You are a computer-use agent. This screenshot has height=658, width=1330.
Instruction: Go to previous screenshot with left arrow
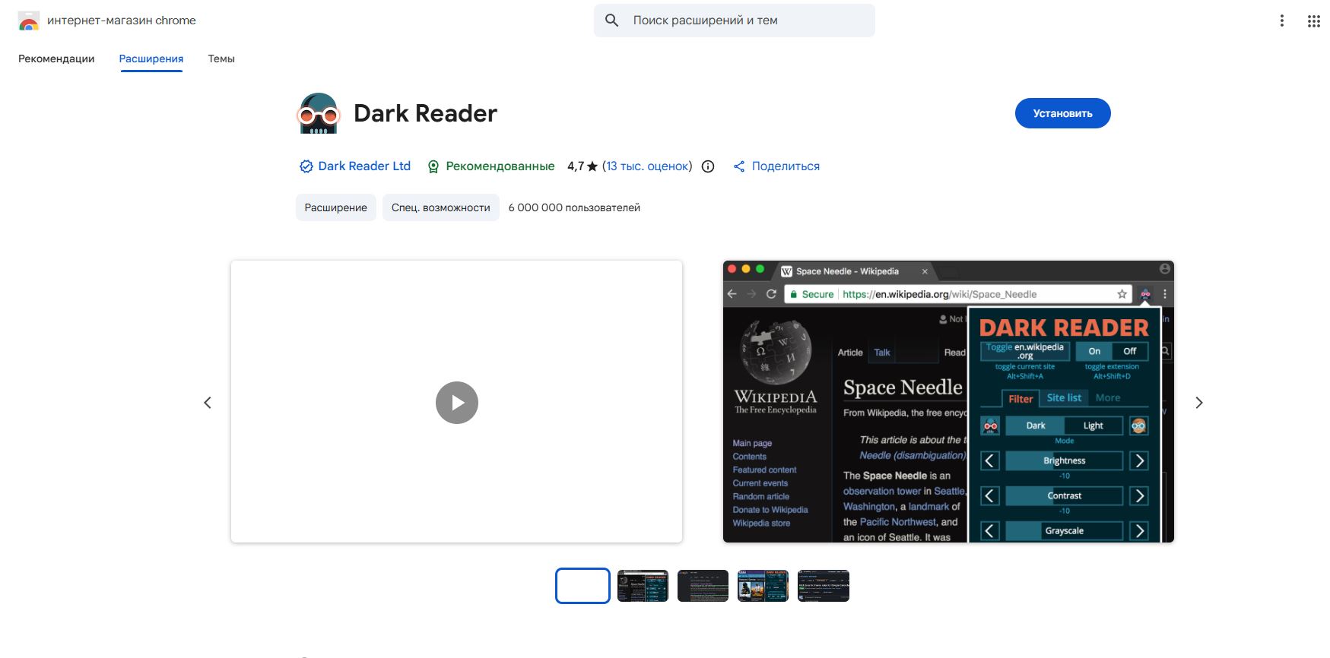208,403
